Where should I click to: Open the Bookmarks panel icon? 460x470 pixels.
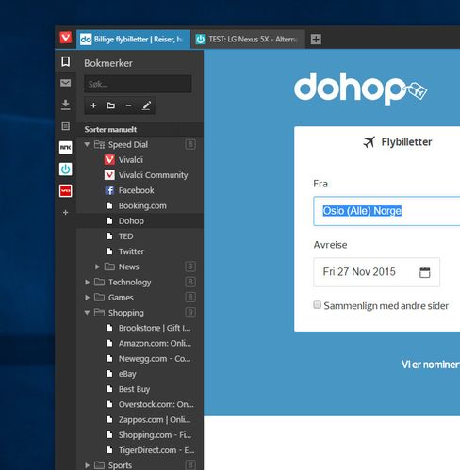coord(66,61)
